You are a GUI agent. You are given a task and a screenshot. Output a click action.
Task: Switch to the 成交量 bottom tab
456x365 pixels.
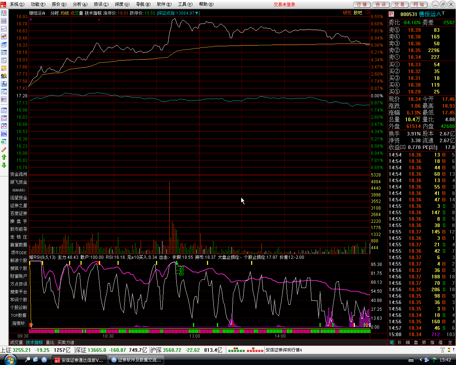click(x=16, y=343)
